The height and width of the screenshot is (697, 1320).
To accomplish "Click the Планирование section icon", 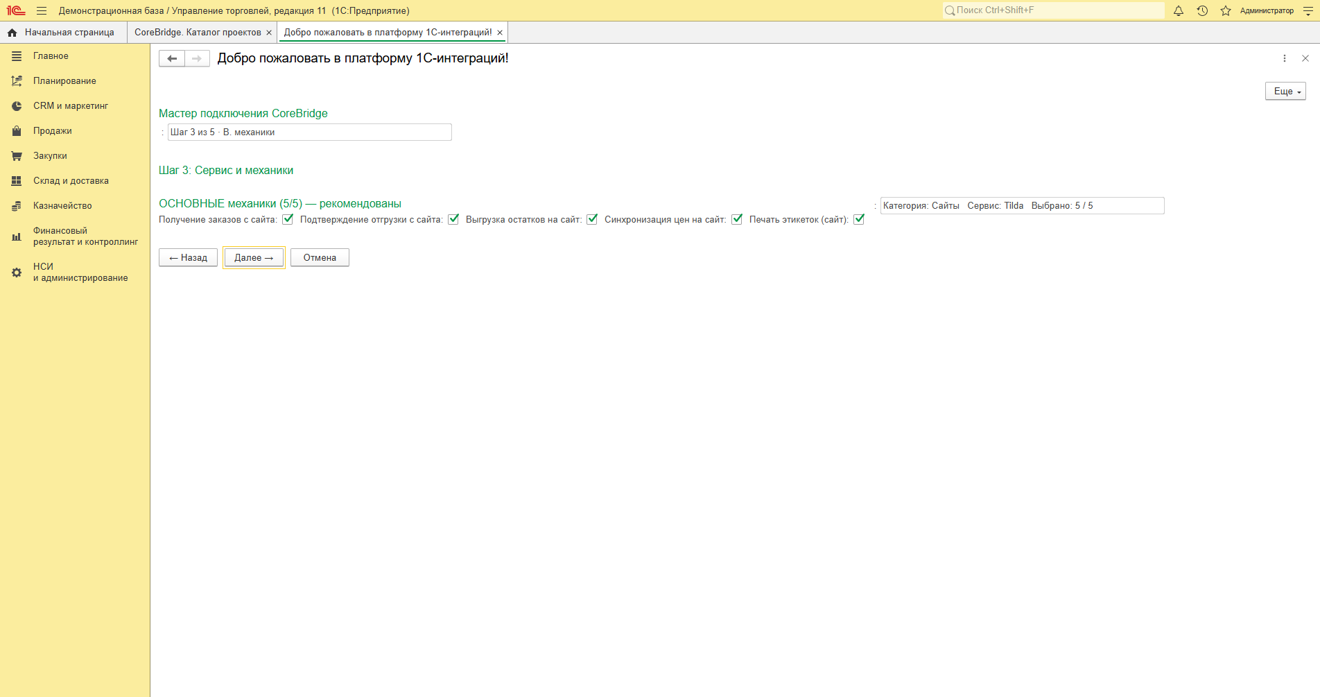I will (17, 81).
